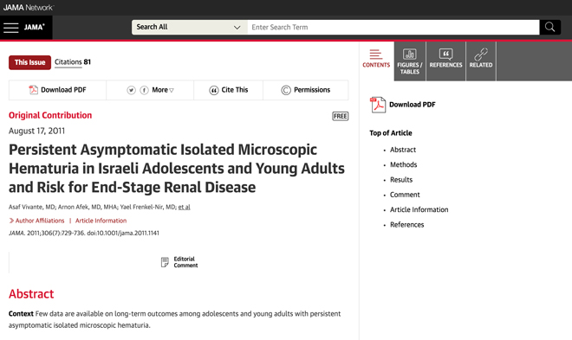This screenshot has height=340, width=572.
Task: Jump to Comment section
Action: click(x=405, y=195)
